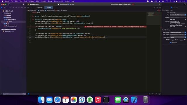Collapse the NIOSwiftMUD subfolder under Sources
187x105 pixels.
(5, 20)
